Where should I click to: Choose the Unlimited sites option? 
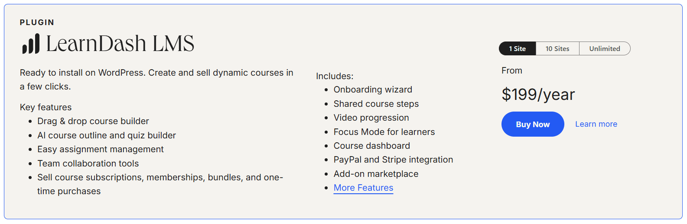click(x=604, y=49)
